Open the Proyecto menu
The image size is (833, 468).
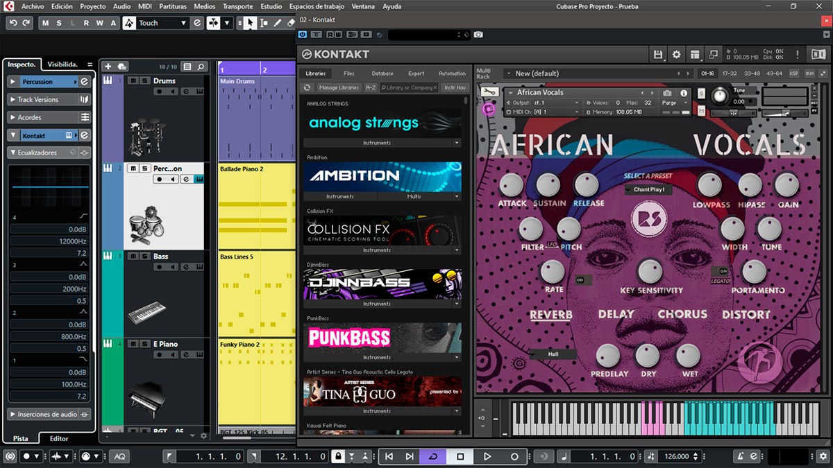tap(93, 6)
